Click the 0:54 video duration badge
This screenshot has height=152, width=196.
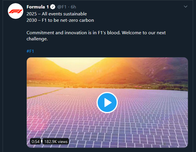click(35, 142)
